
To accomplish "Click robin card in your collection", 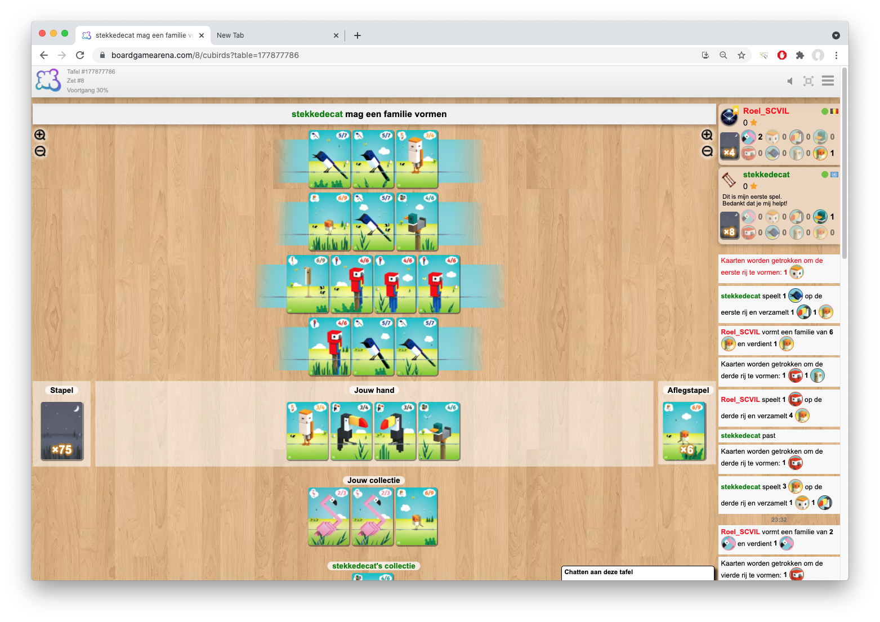I will coord(417,517).
